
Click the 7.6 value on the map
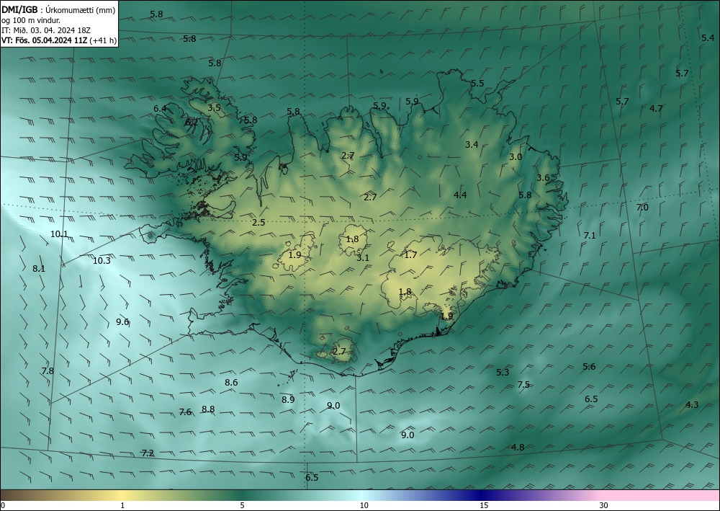coord(185,412)
